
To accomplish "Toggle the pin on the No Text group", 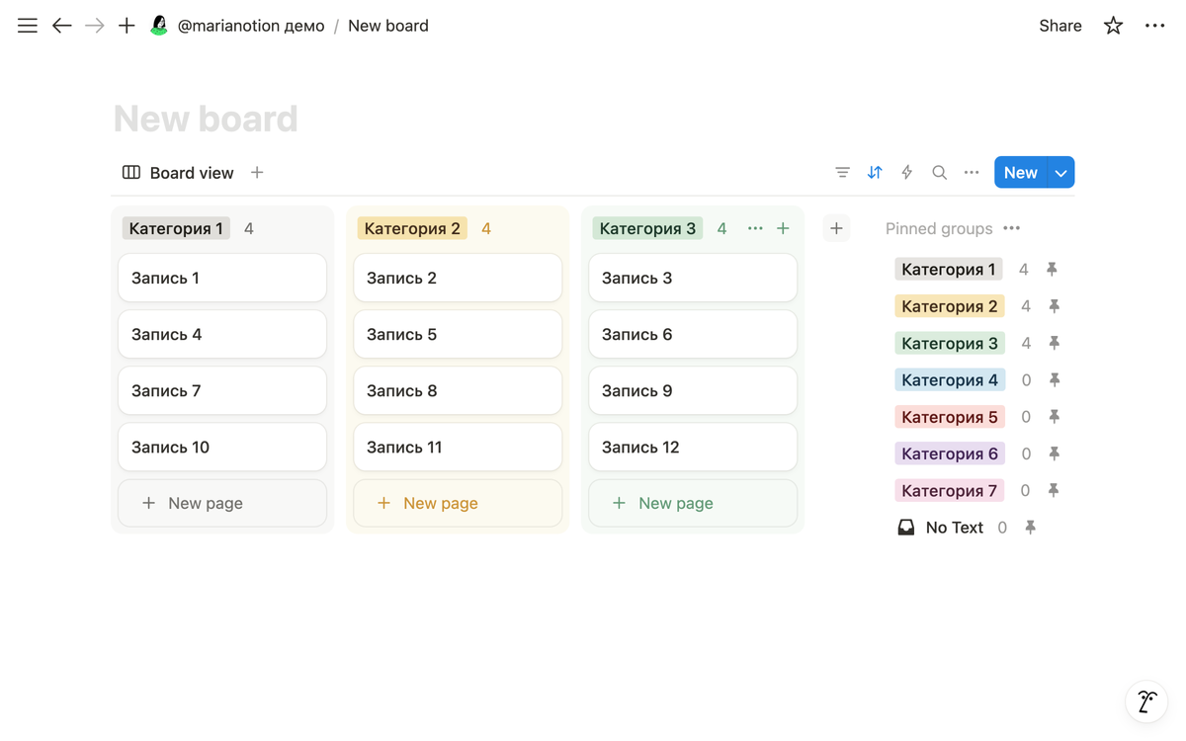I will click(1030, 528).
